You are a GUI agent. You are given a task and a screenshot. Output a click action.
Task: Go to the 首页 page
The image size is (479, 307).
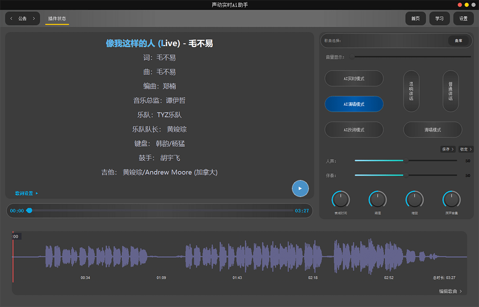pyautogui.click(x=415, y=19)
